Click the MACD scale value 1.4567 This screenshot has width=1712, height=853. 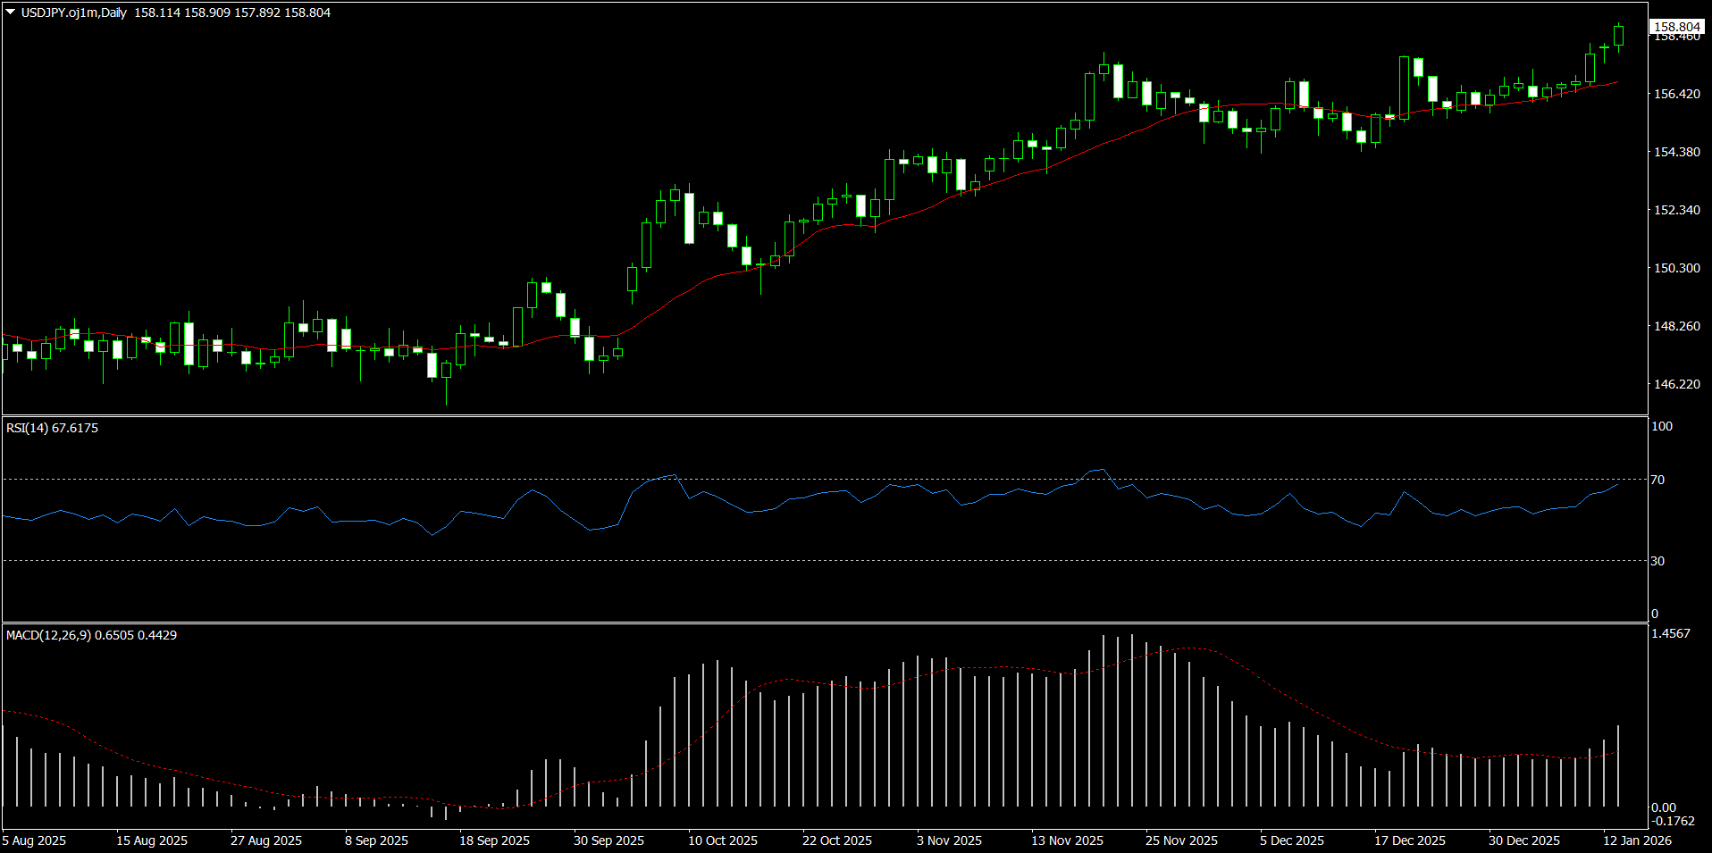1671,633
